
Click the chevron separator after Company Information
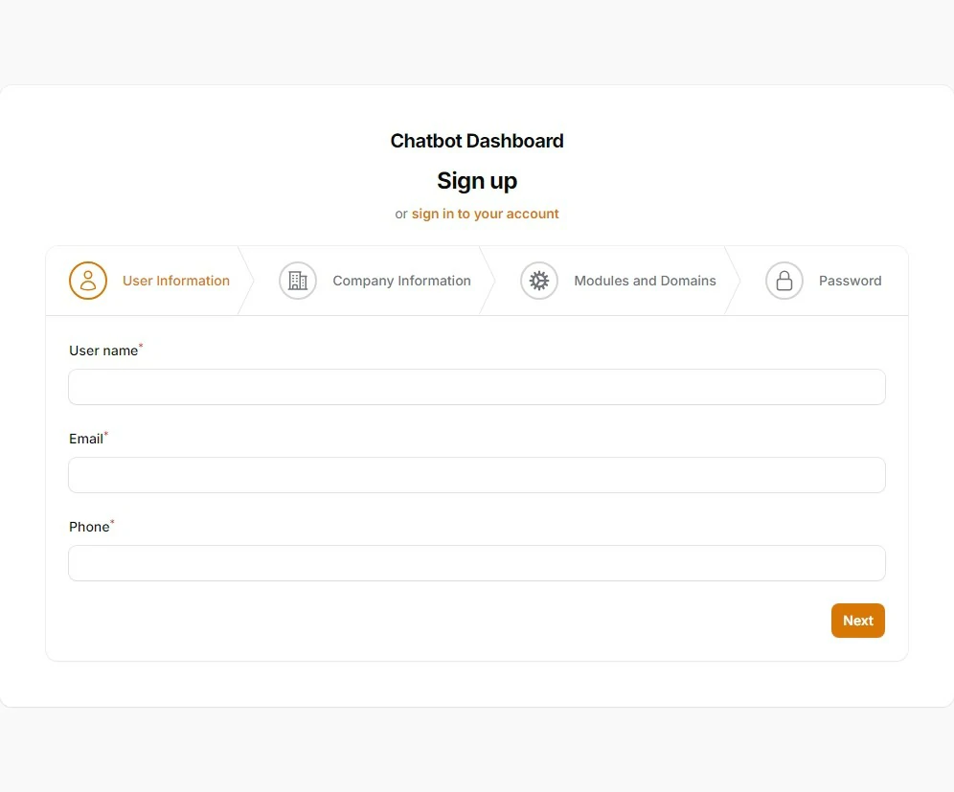(x=488, y=281)
